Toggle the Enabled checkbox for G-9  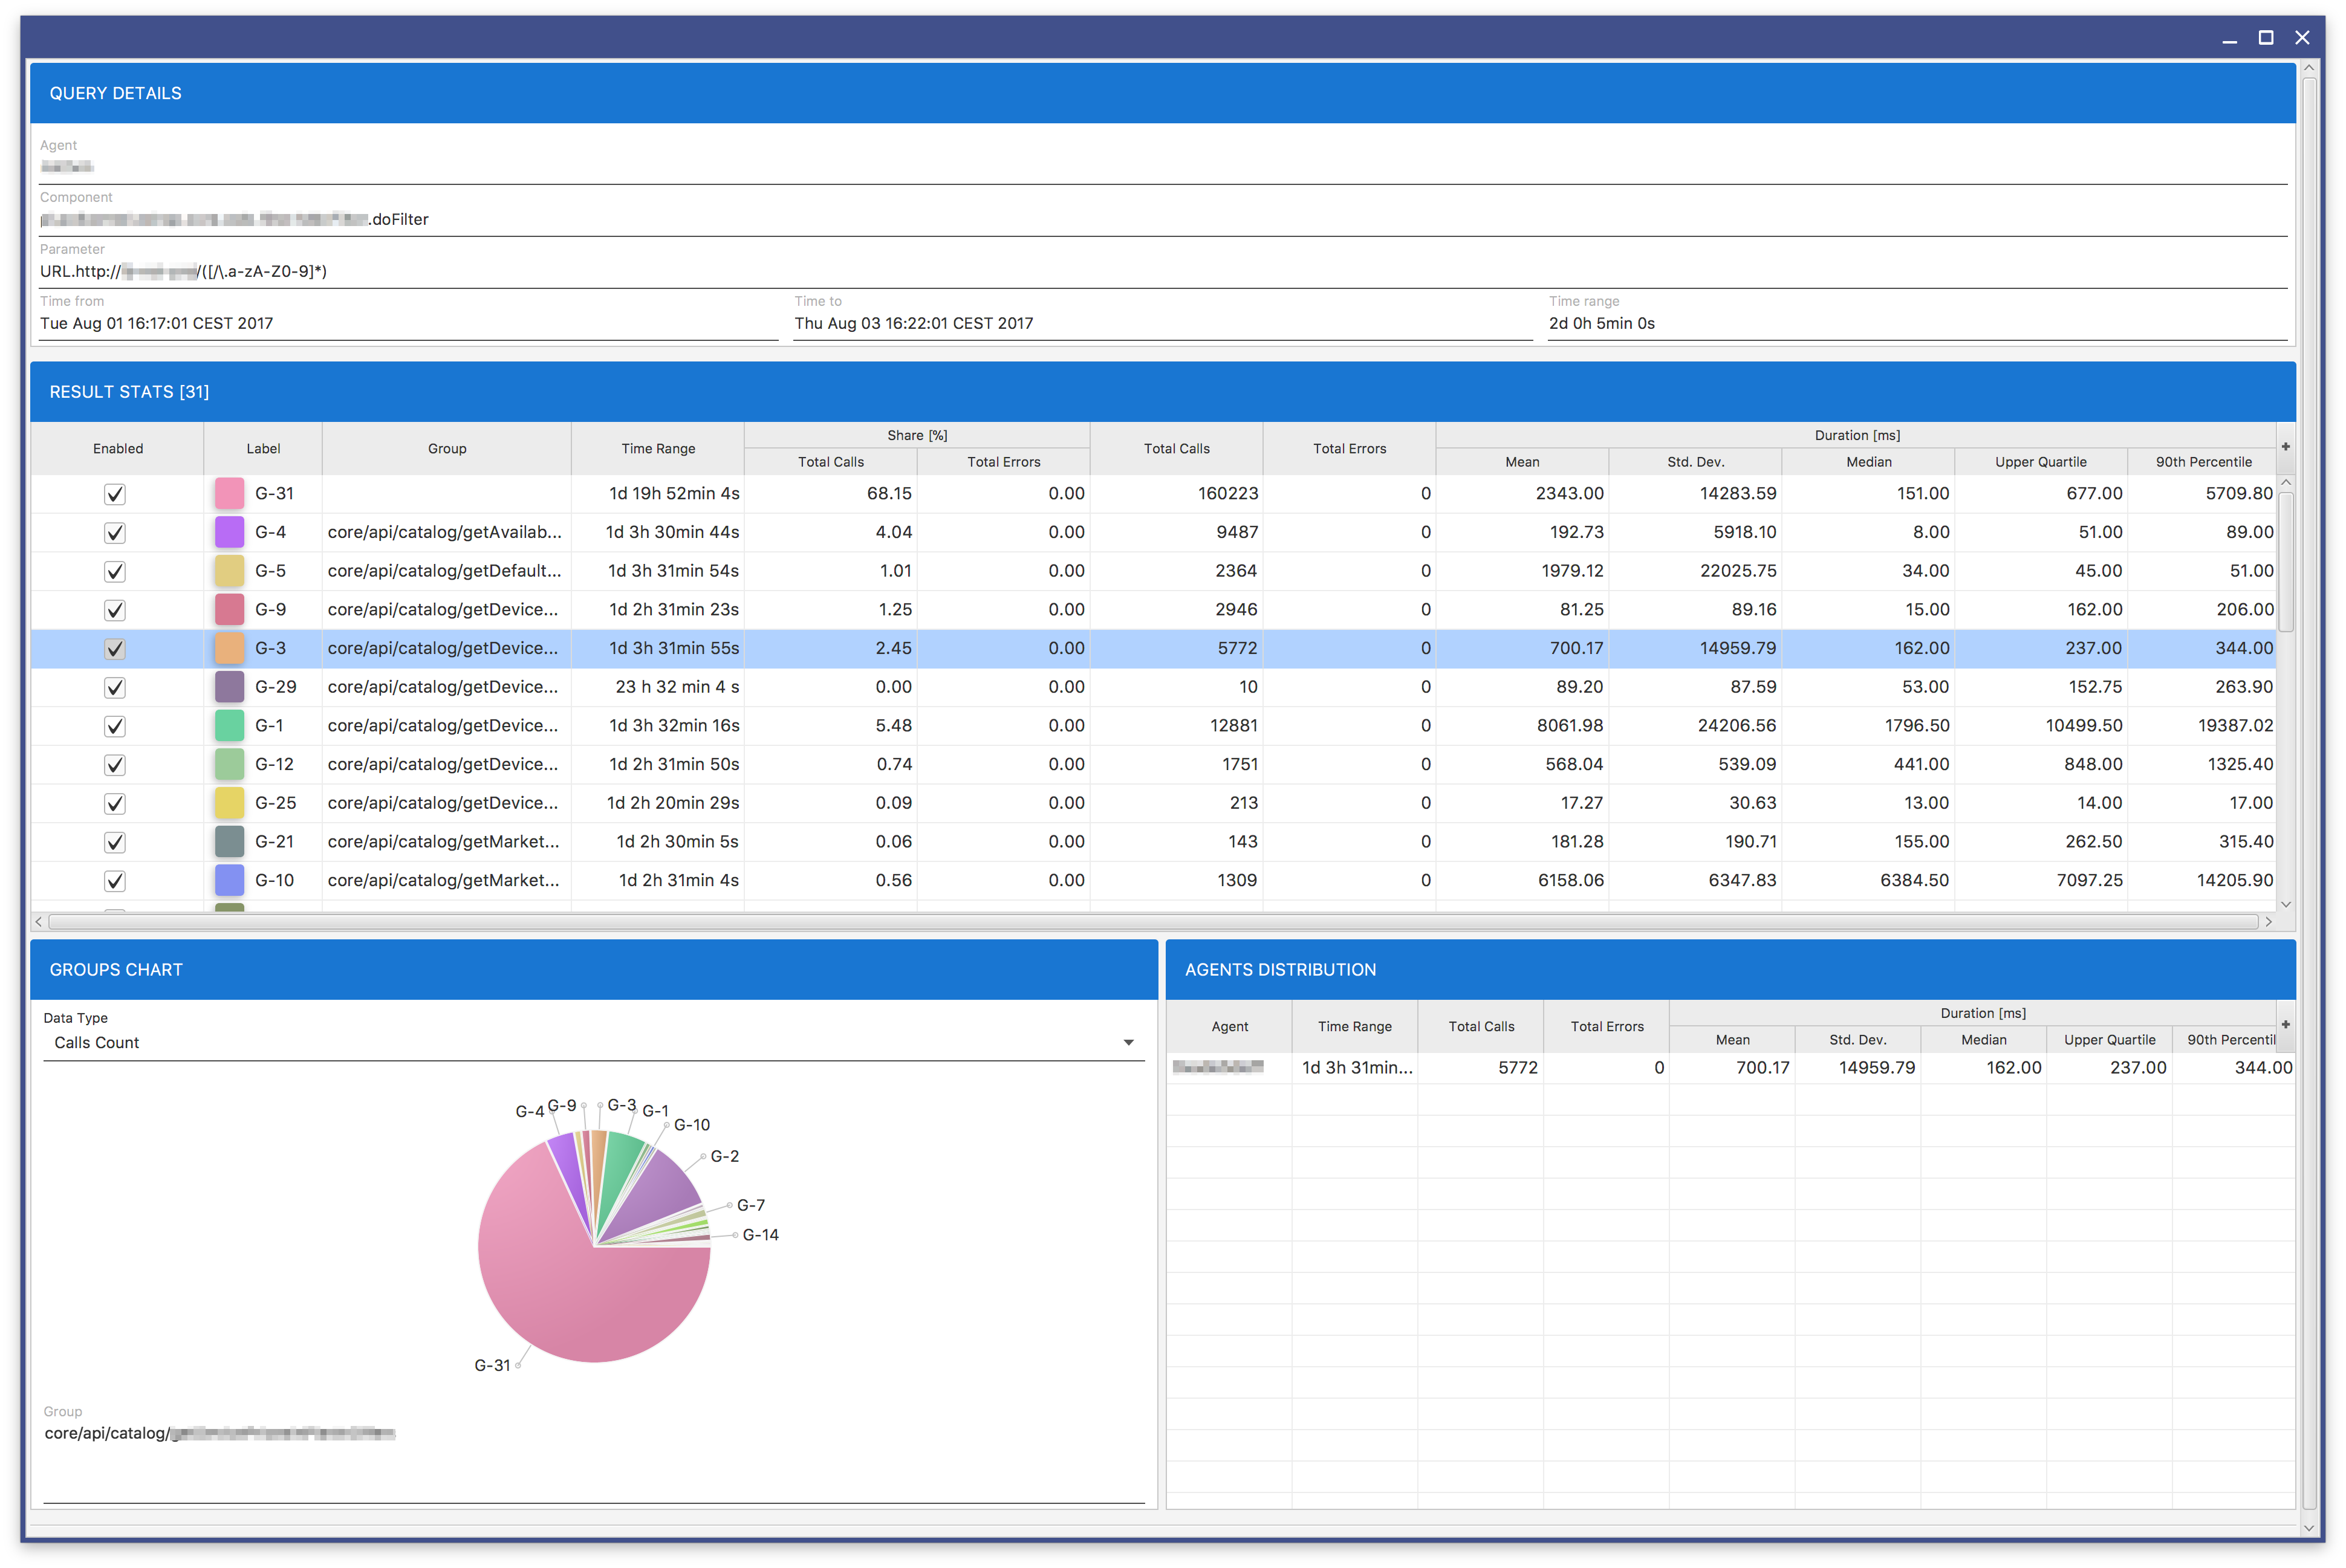click(x=115, y=610)
